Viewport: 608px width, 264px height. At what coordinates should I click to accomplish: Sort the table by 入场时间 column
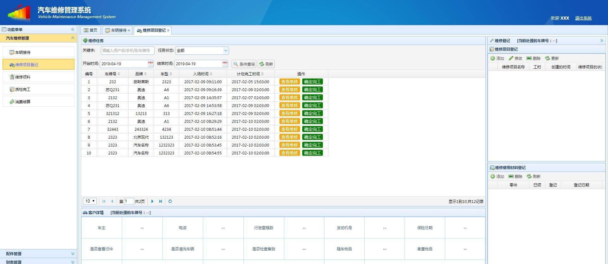pyautogui.click(x=203, y=74)
